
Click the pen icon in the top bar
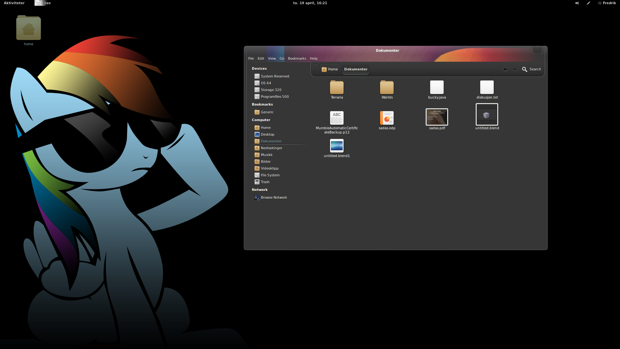pyautogui.click(x=588, y=3)
